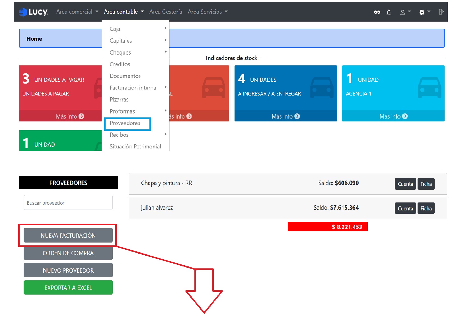452x325 pixels.
Task: Choose Proveedores in the dropdown menu
Action: (x=125, y=123)
